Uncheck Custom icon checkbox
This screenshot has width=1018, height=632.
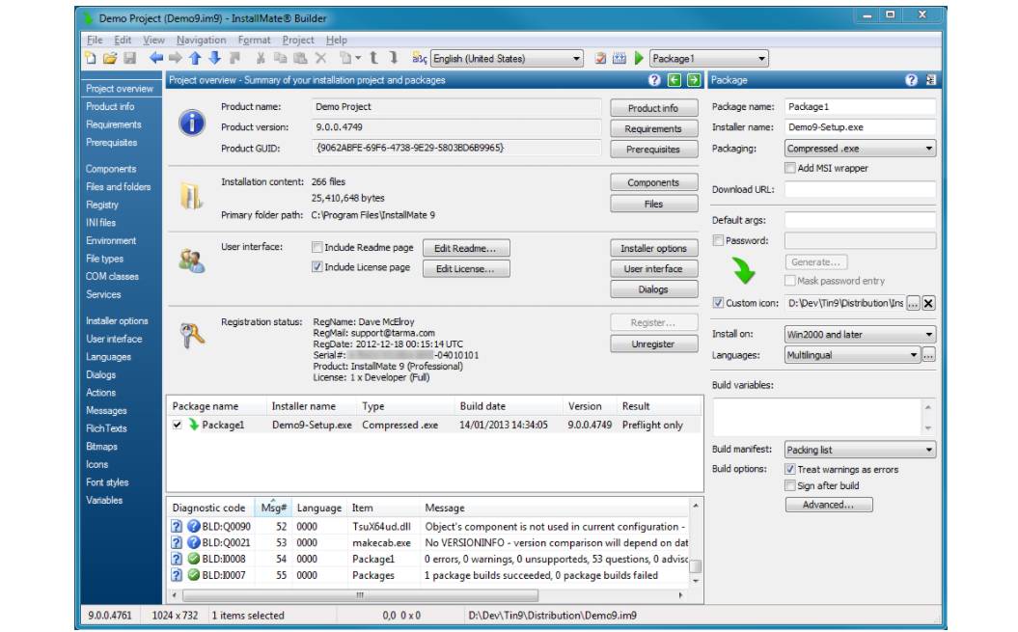pyautogui.click(x=718, y=303)
